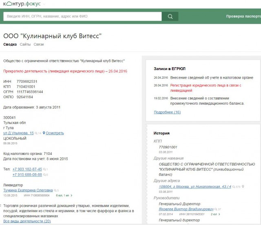
Task: Click the red Прекратило деятельность status line
Action: (65, 71)
